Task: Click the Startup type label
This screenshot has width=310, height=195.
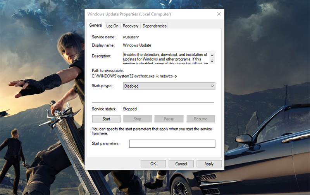Action: point(102,86)
